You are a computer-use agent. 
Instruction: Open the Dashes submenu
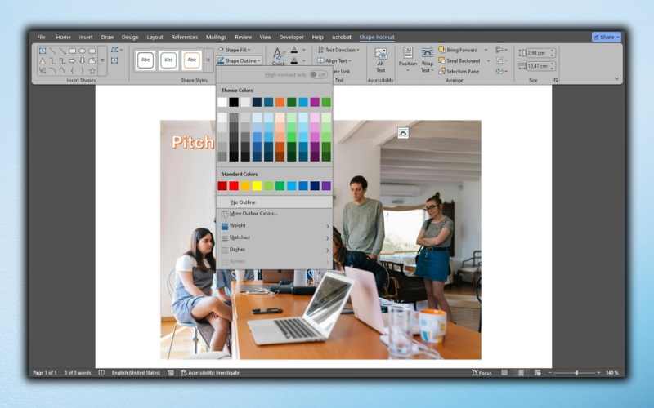coord(275,250)
